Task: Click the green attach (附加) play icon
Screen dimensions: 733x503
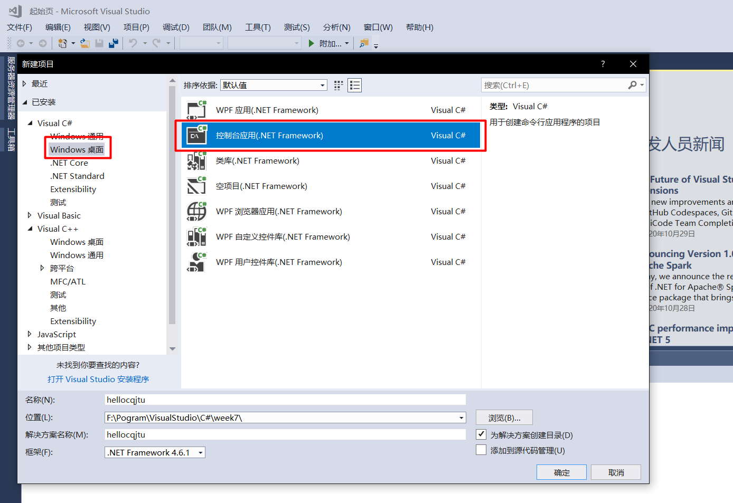Action: [312, 43]
